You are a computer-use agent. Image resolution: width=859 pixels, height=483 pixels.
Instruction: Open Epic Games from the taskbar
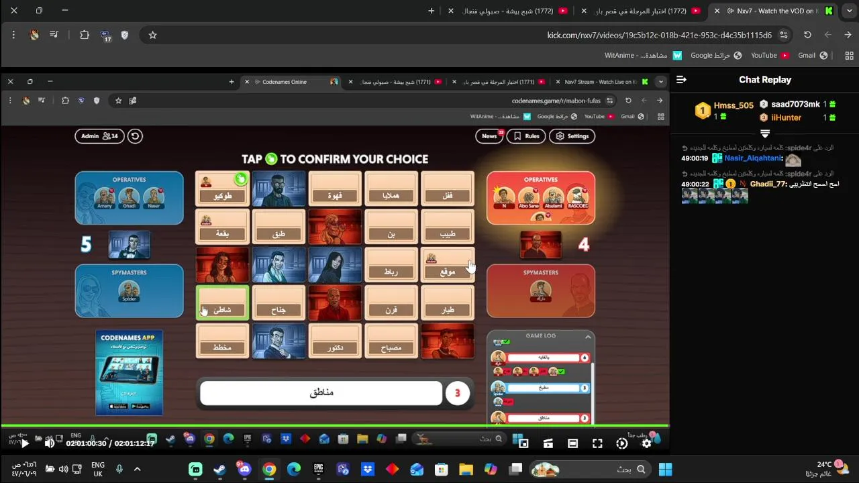click(x=318, y=470)
